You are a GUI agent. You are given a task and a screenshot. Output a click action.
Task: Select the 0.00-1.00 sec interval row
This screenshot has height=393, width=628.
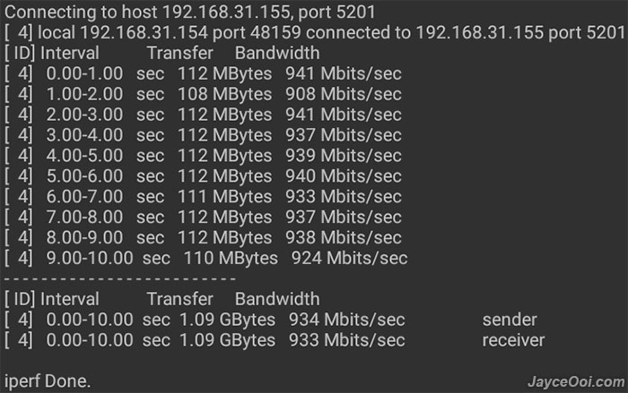203,73
